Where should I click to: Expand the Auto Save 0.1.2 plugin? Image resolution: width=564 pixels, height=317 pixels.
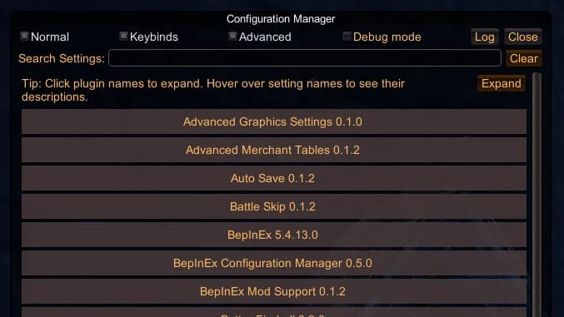pos(274,178)
